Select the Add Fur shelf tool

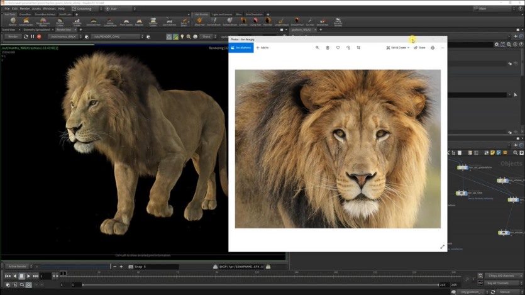click(13, 22)
